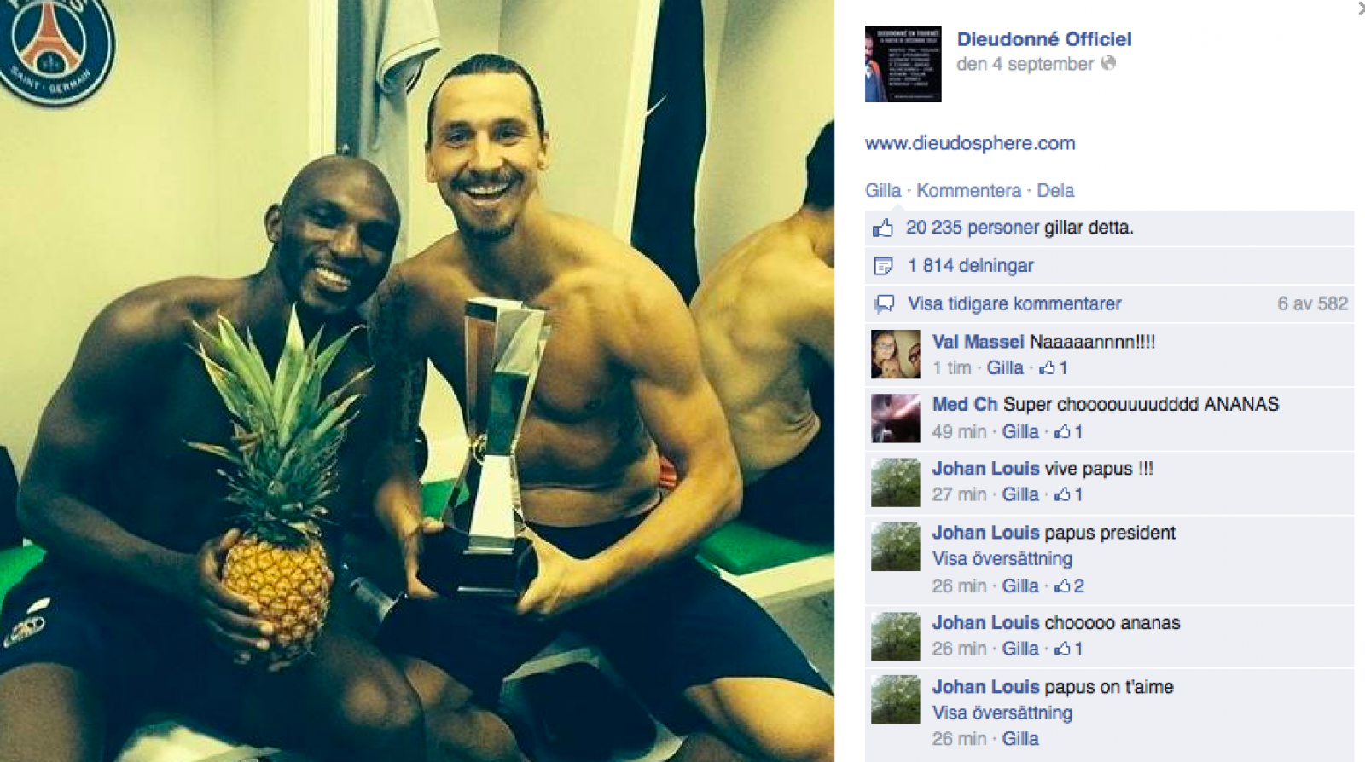This screenshot has width=1365, height=762.
Task: Open the Dieudonné Officiel page profile picture
Action: tap(903, 64)
